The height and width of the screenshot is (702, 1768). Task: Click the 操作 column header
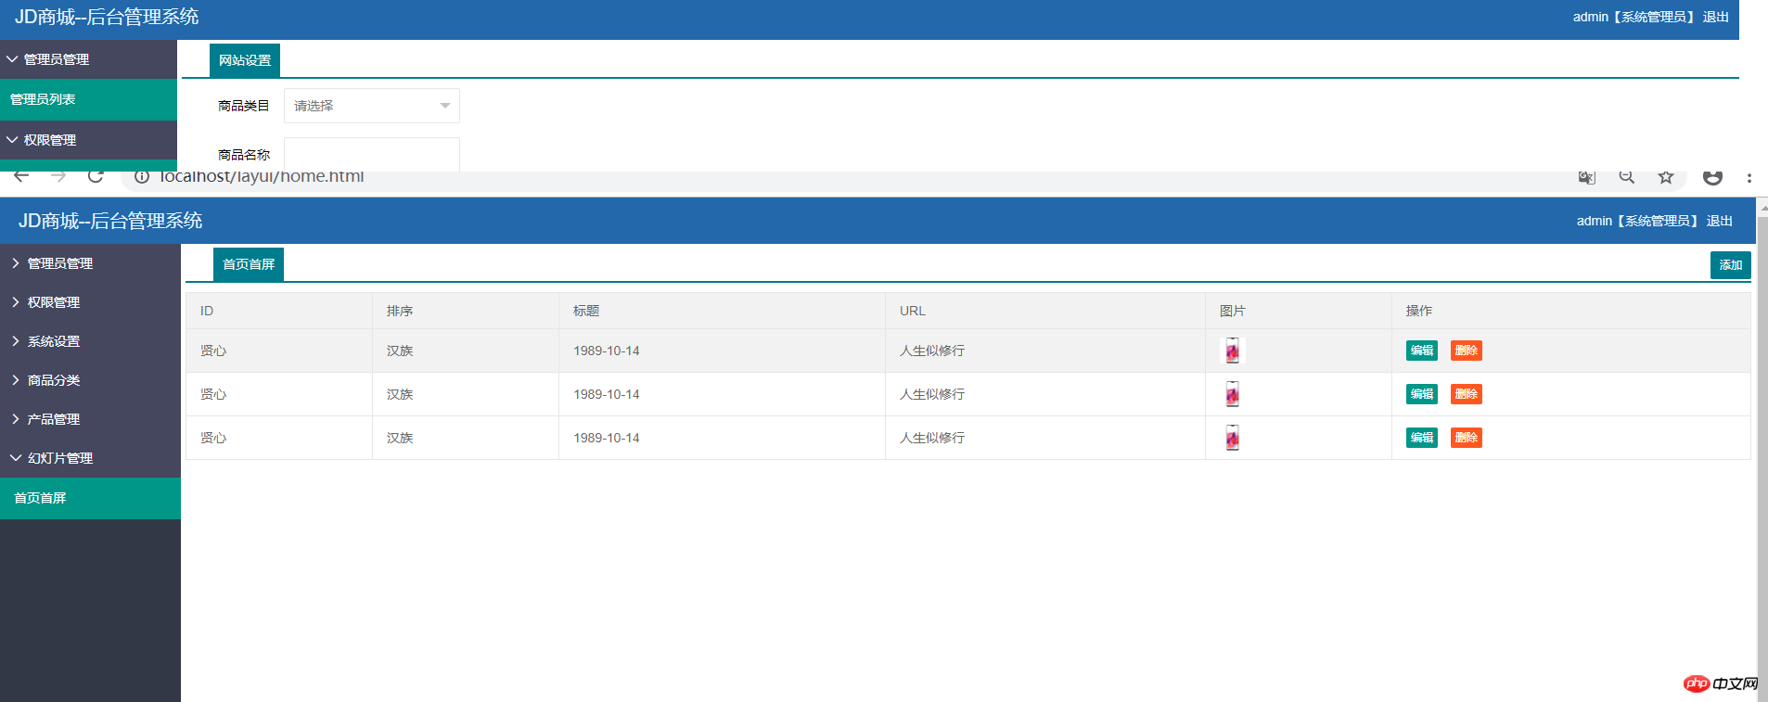[x=1571, y=311]
